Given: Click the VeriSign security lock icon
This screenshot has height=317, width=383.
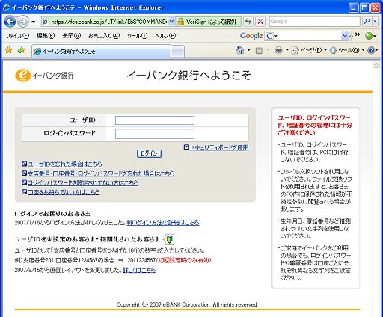Looking at the screenshot, I should click(180, 22).
